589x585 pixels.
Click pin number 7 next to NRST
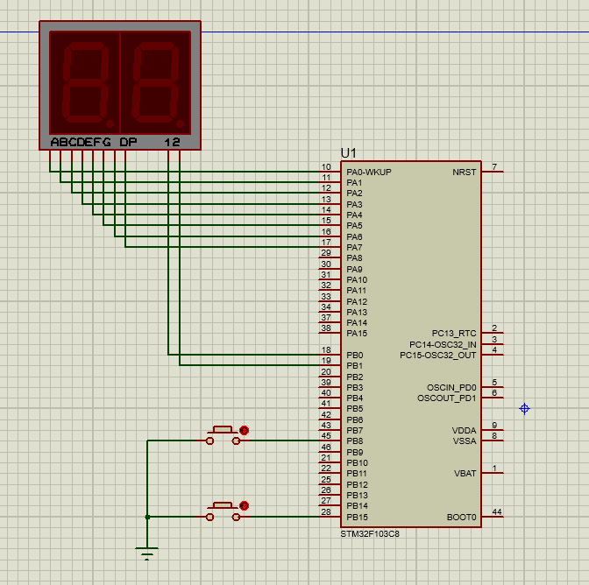494,167
